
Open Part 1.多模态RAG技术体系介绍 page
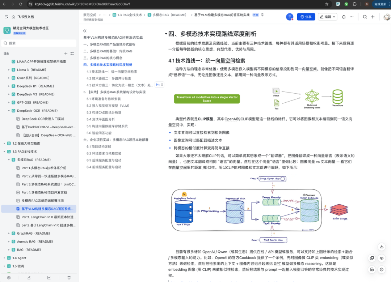pos(44,168)
